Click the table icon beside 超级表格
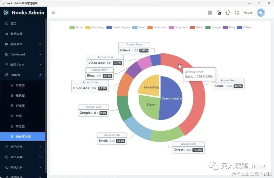 (7, 44)
